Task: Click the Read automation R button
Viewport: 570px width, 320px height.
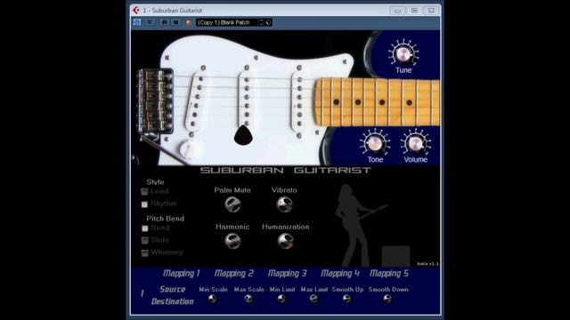Action: (164, 22)
